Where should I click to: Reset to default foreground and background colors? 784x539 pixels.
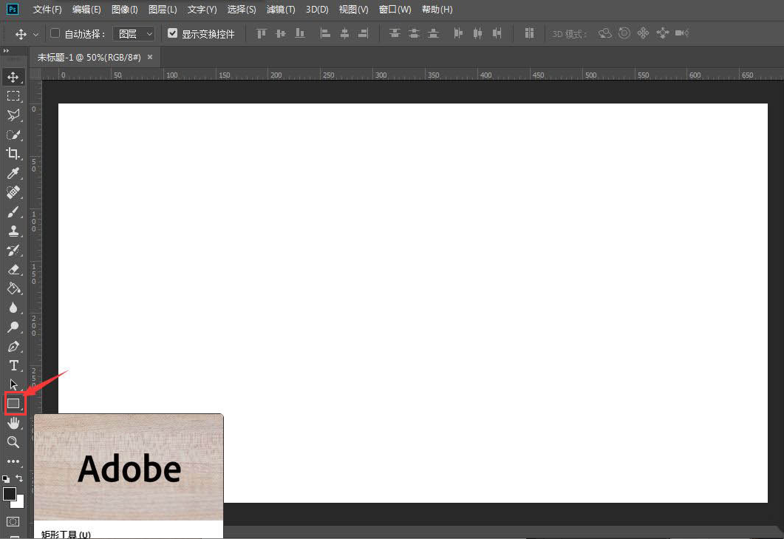(6, 479)
